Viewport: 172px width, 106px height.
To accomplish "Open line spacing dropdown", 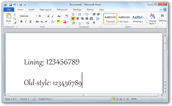I will [98, 19].
